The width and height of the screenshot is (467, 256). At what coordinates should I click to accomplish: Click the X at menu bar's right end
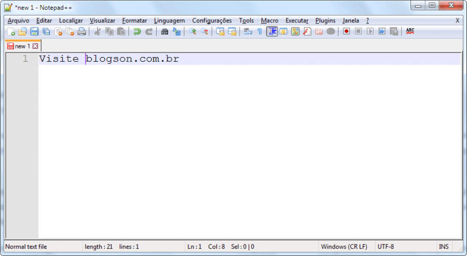pyautogui.click(x=457, y=21)
